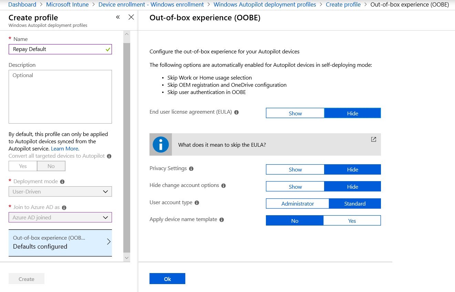Open the Convert all targeted devices info icon
Viewport: 455px width, 292px height.
[109, 156]
